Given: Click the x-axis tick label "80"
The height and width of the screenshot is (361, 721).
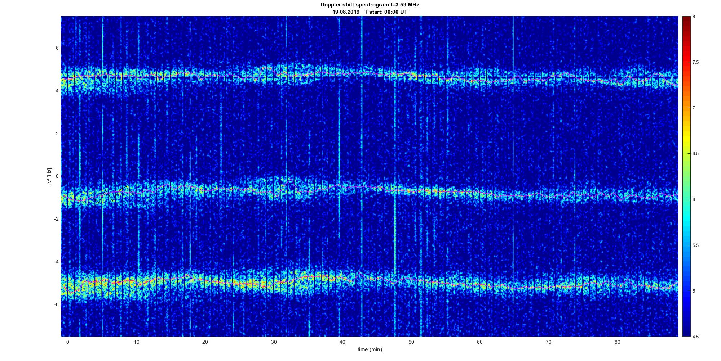Looking at the screenshot, I should 617,342.
